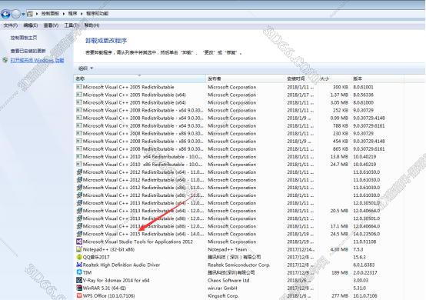Open the 组织 dropdown in toolbar
The width and height of the screenshot is (426, 300).
point(86,68)
